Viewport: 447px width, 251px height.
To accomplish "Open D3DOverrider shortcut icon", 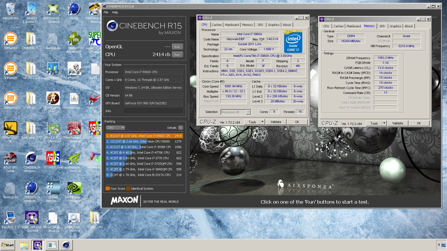I will point(53,13).
